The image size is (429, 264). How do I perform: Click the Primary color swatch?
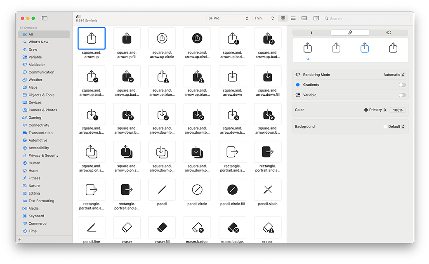pos(366,110)
